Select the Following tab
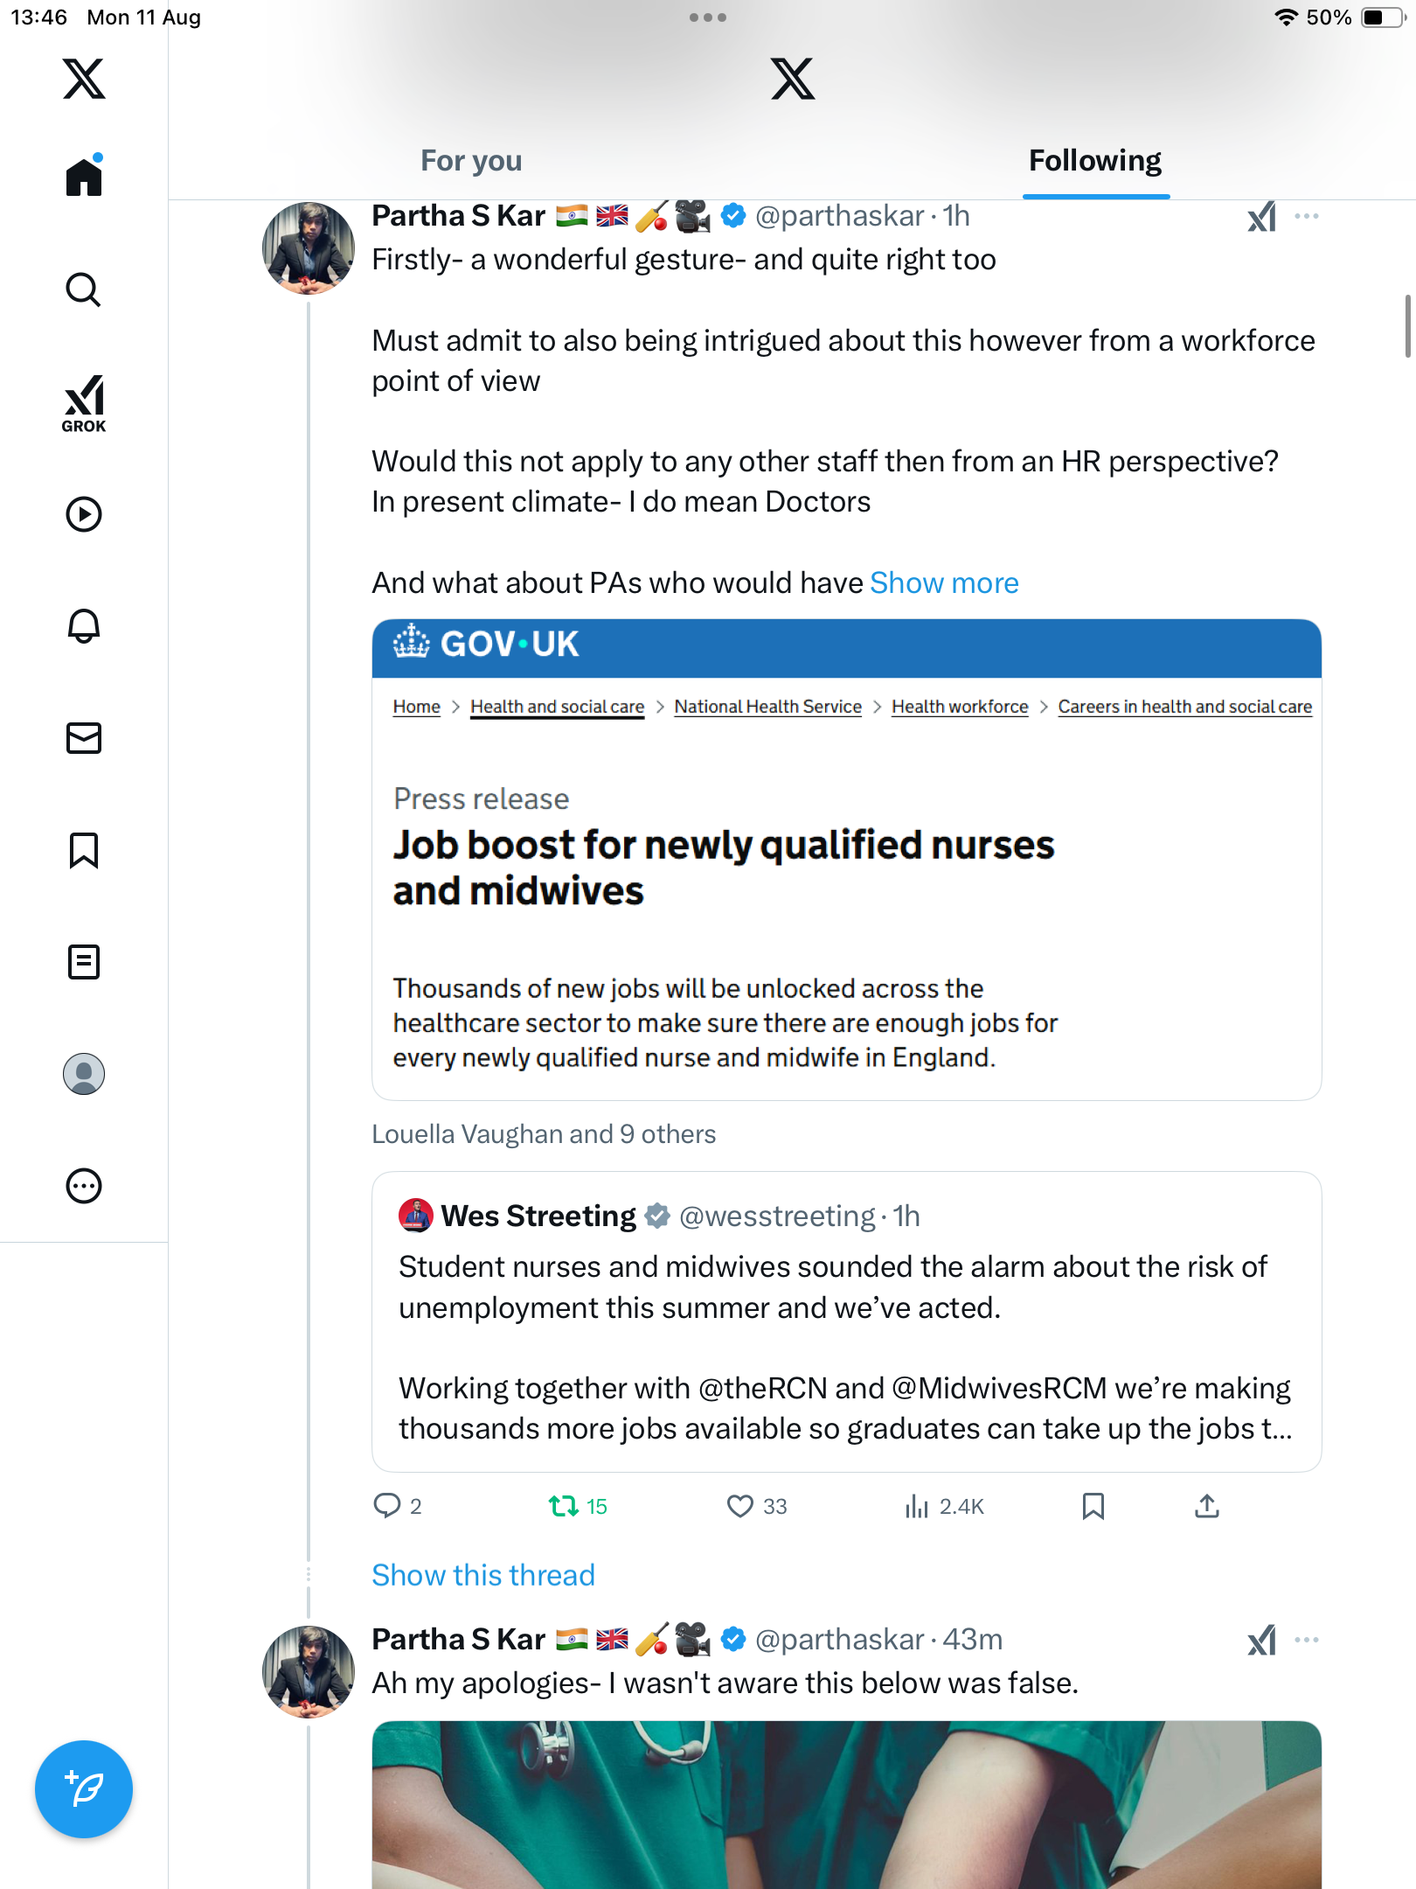The height and width of the screenshot is (1889, 1416). coord(1095,161)
